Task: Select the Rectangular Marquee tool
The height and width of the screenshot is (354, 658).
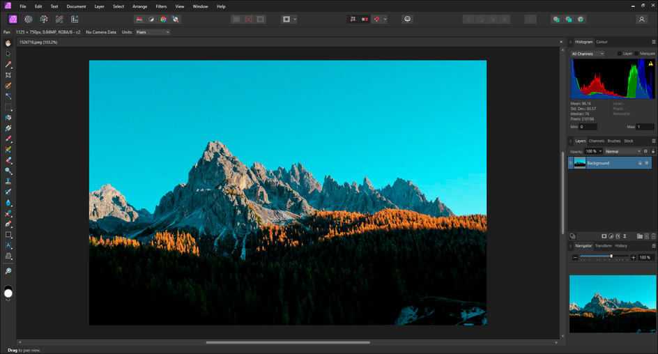Action: [x=8, y=107]
